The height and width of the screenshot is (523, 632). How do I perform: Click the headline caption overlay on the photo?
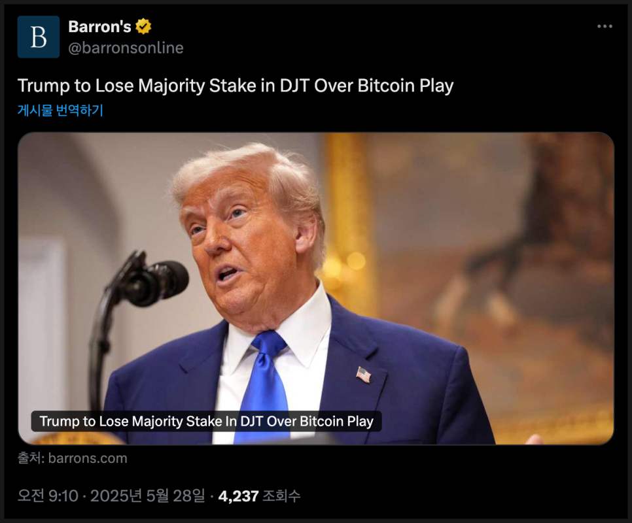coord(206,421)
